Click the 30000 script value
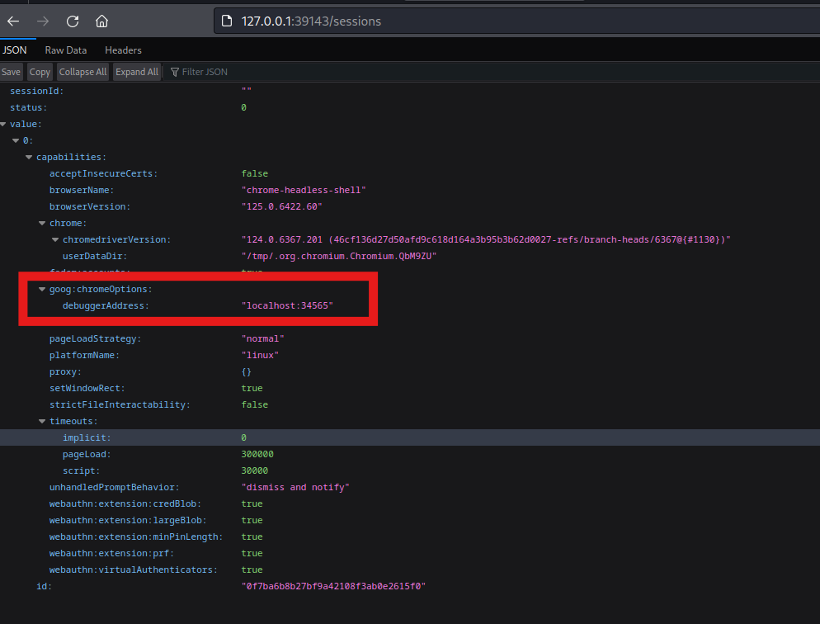 [255, 471]
